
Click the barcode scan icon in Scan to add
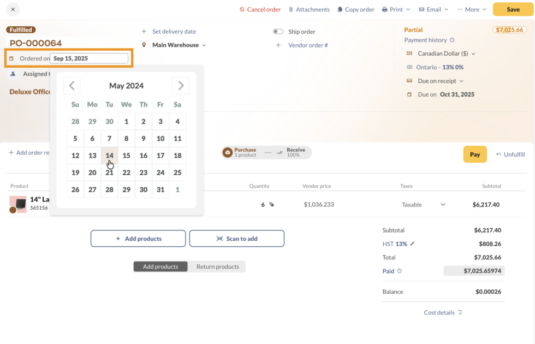[219, 239]
